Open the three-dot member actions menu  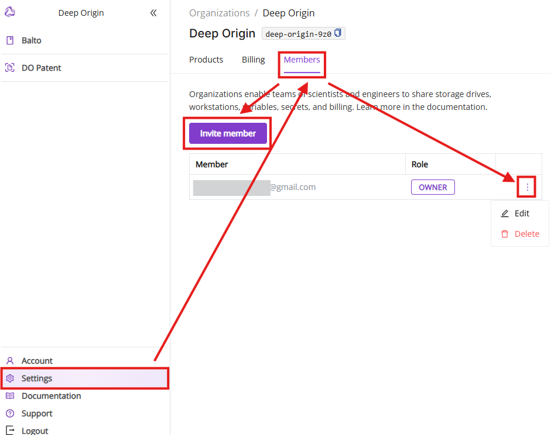point(528,187)
